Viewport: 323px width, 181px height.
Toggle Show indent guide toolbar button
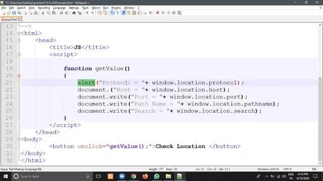coord(123,13)
